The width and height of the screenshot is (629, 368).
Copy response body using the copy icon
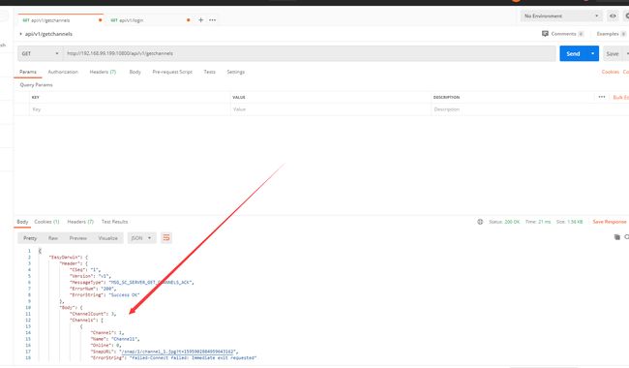pos(617,237)
